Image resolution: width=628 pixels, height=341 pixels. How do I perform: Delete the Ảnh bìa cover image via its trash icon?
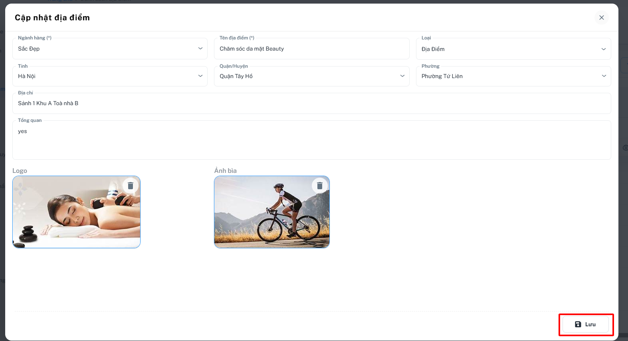tap(319, 186)
